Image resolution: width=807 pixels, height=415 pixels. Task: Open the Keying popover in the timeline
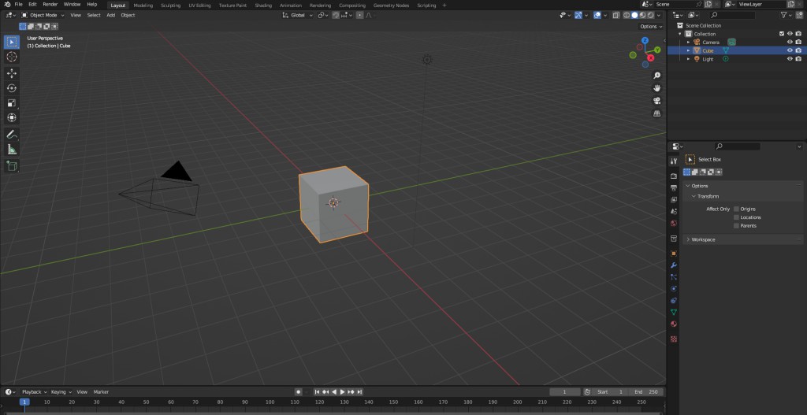point(60,391)
